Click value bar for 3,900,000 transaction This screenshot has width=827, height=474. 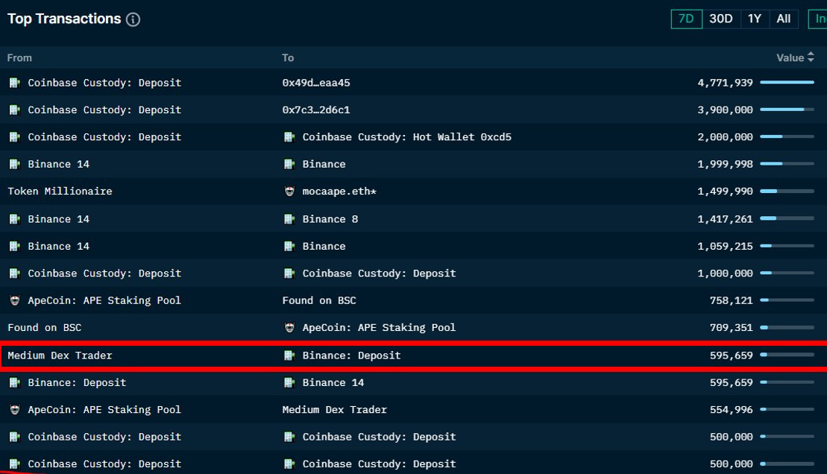787,109
